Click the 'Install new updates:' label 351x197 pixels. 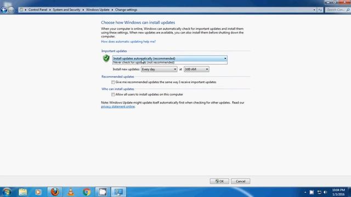(x=126, y=69)
